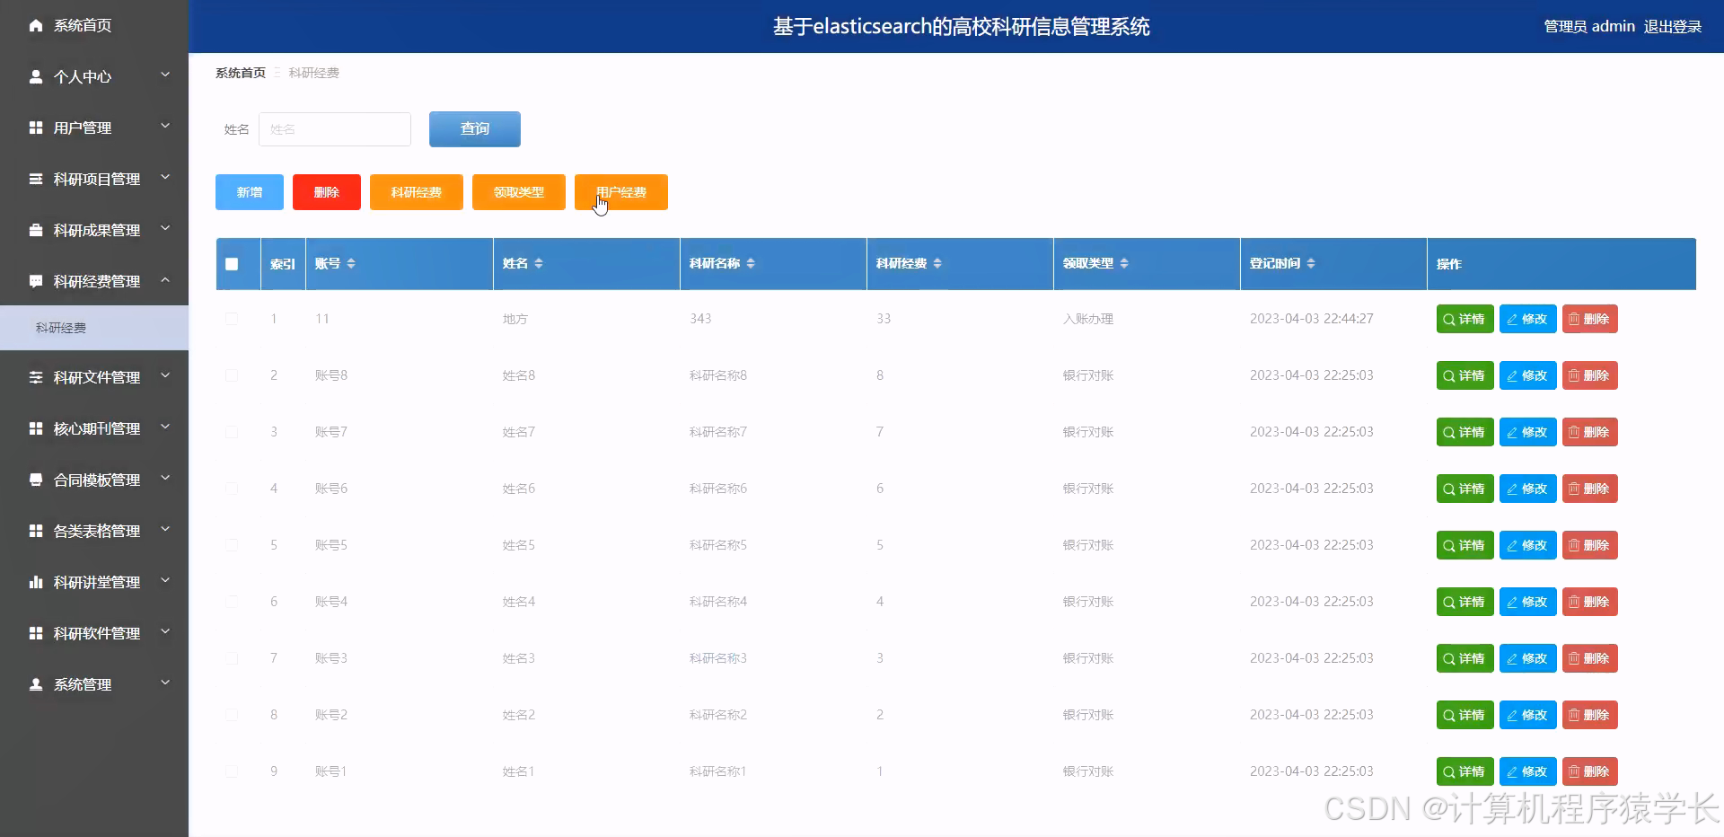Click the icon beside 合同模板管理
The height and width of the screenshot is (837, 1724).
click(x=36, y=480)
